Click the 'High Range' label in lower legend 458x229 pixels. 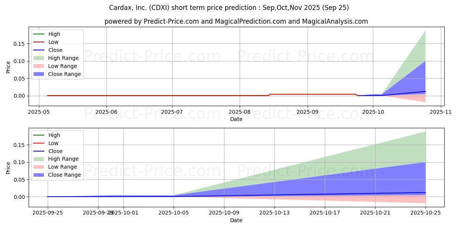(x=63, y=159)
